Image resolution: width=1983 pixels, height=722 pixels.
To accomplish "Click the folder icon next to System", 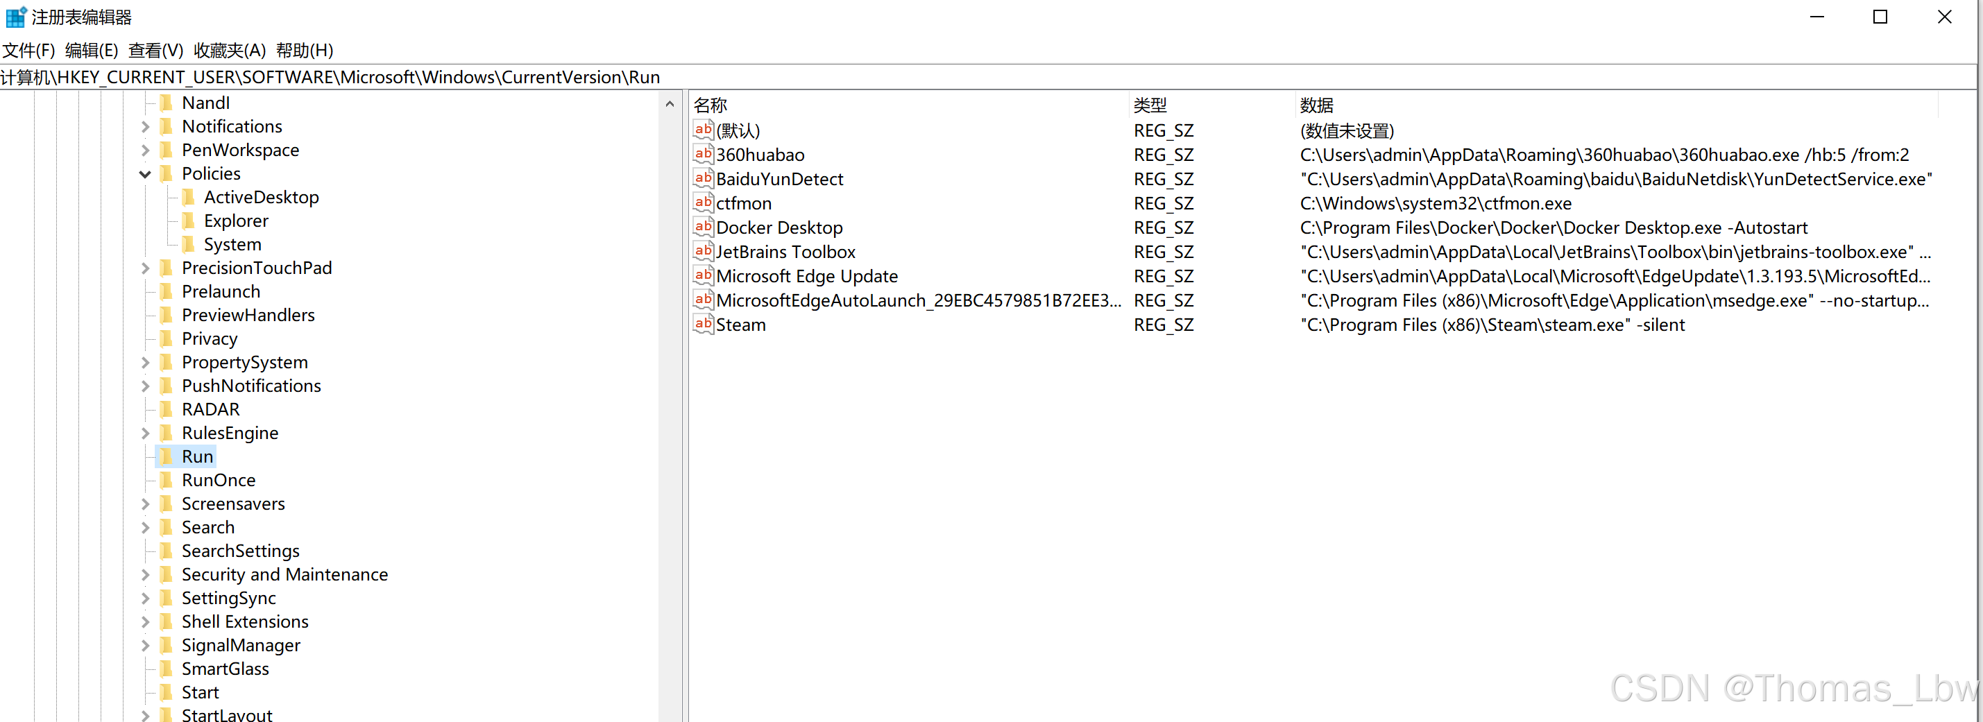I will (189, 244).
